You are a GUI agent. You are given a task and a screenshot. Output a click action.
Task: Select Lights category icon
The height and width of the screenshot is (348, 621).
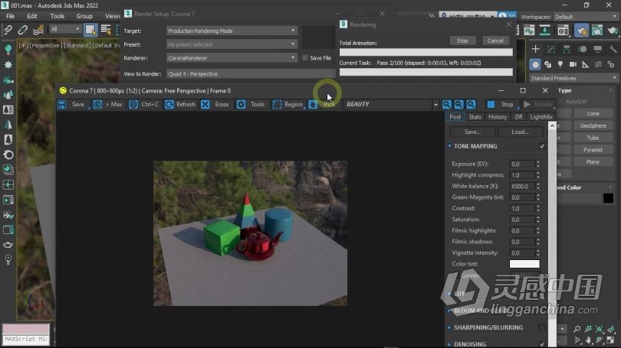pos(560,64)
